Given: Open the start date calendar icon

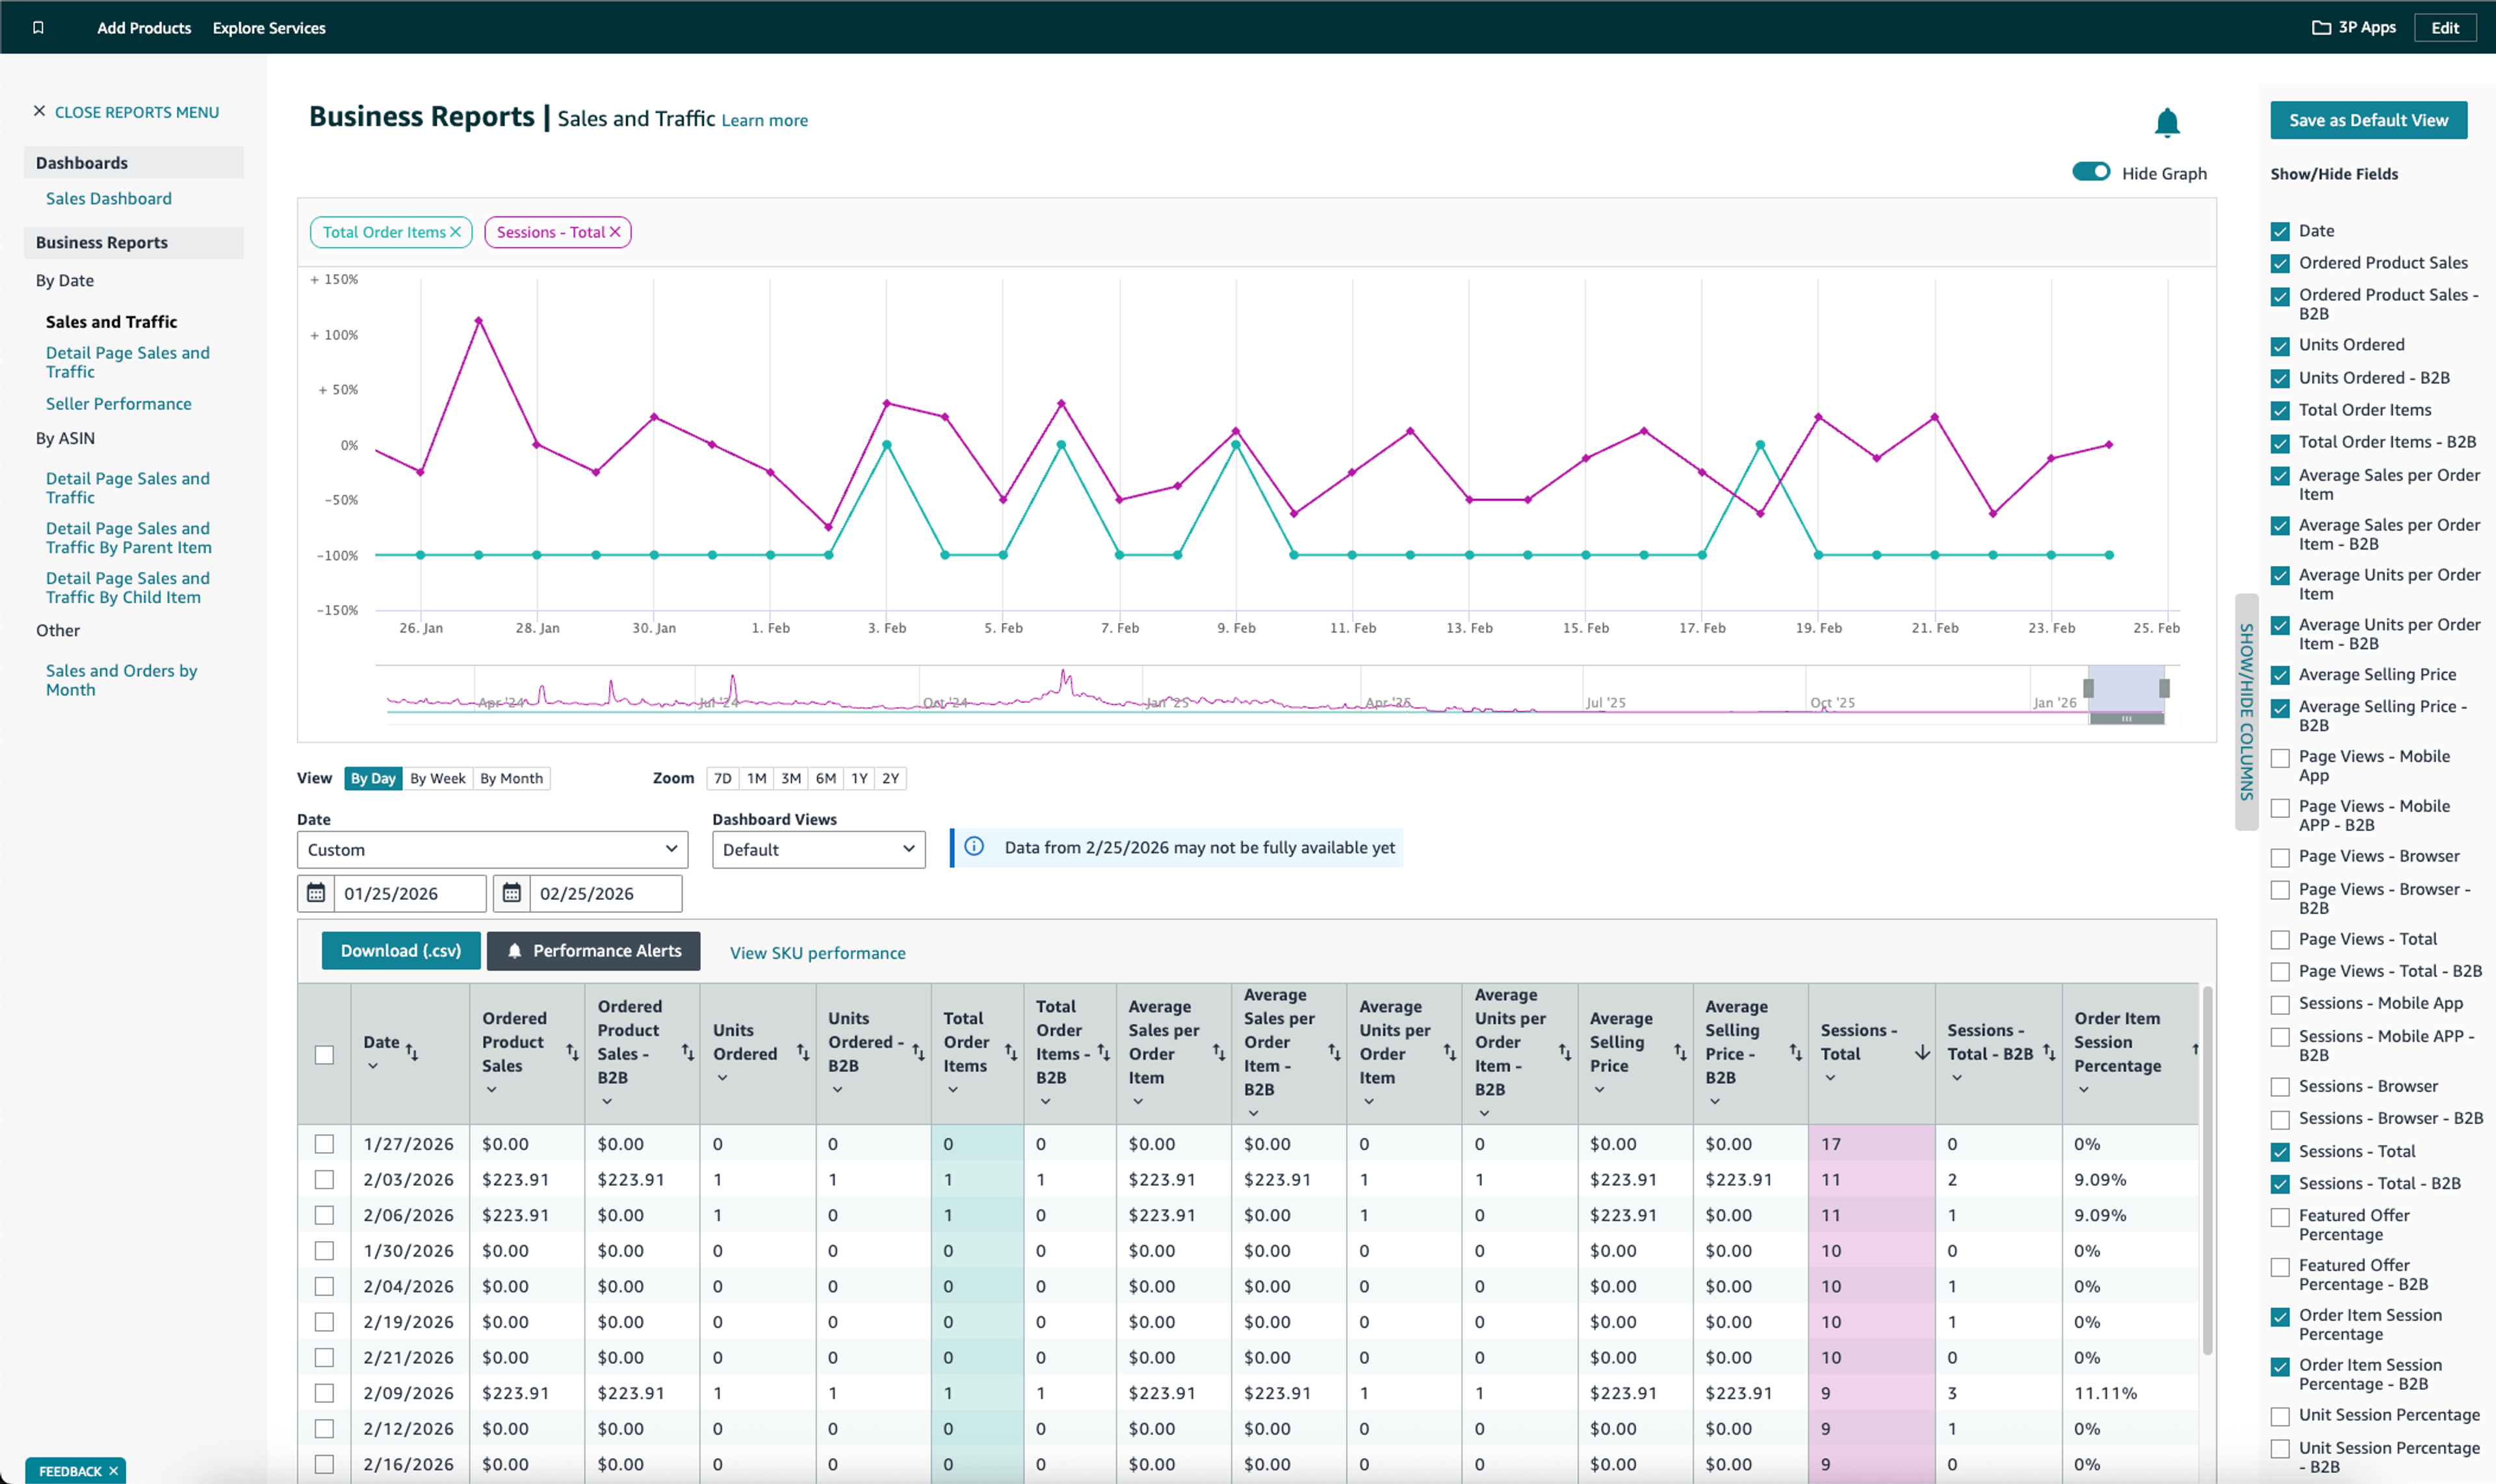Looking at the screenshot, I should [x=315, y=893].
